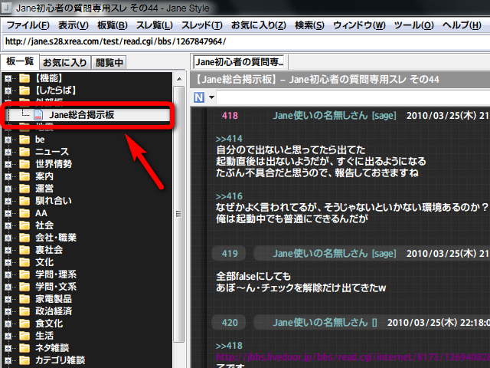Select the Jane初心者の質問専 thread tab
The height and width of the screenshot is (368, 490).
[x=240, y=62]
